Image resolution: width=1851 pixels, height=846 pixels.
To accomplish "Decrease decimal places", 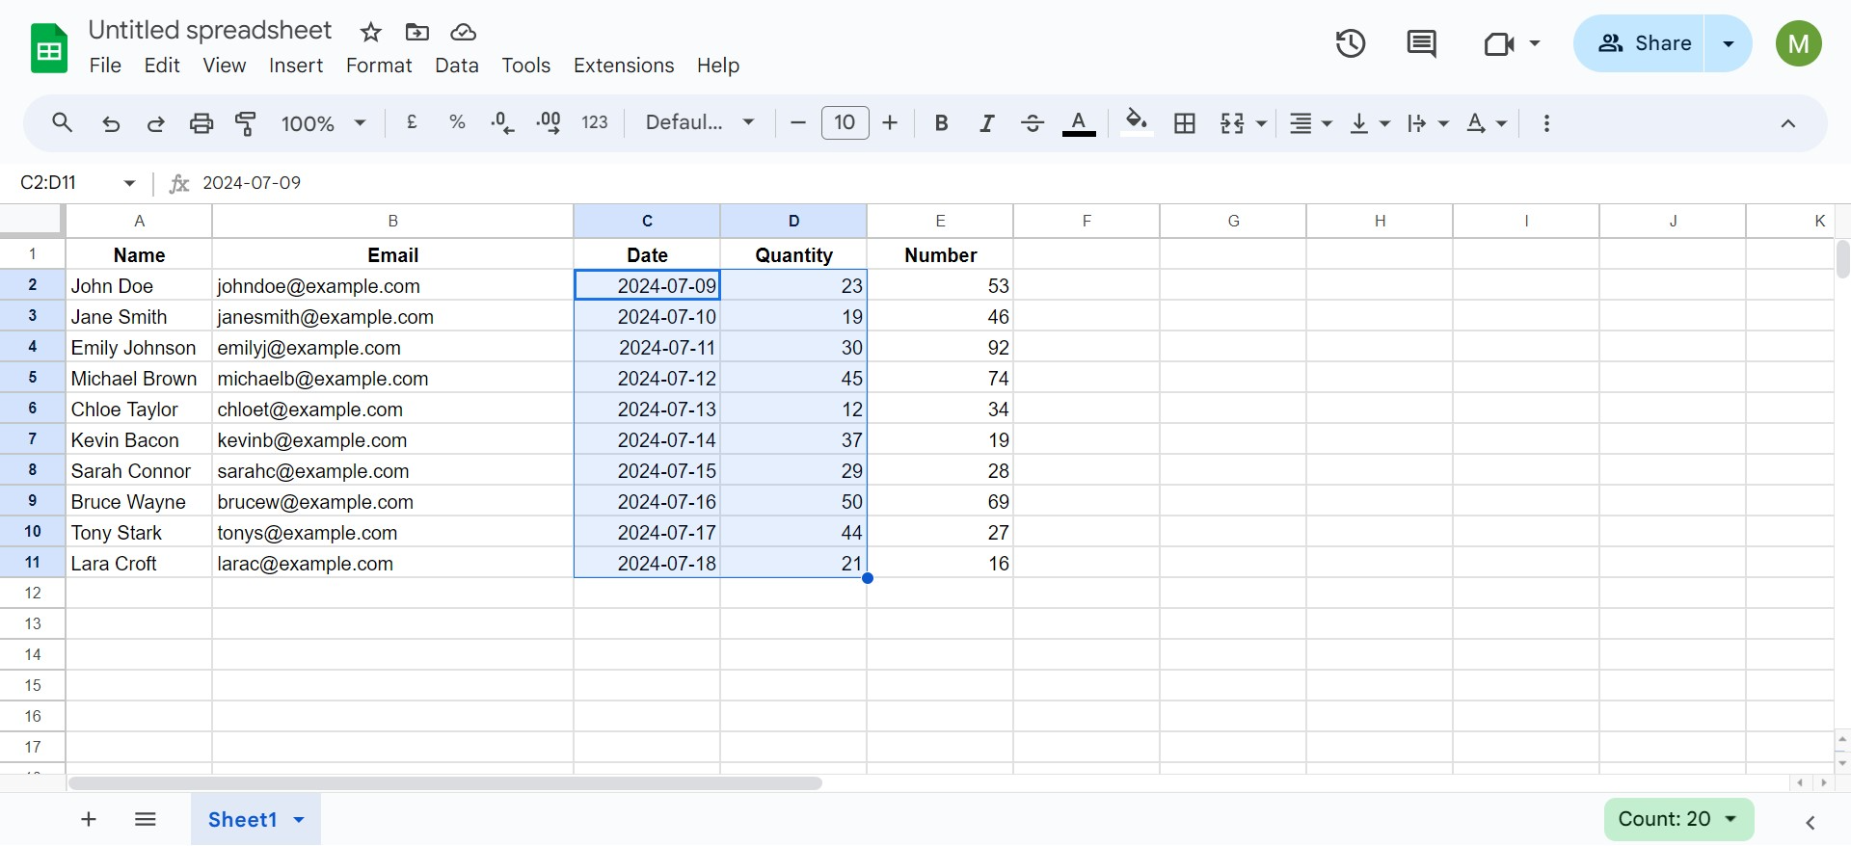I will coord(502,122).
